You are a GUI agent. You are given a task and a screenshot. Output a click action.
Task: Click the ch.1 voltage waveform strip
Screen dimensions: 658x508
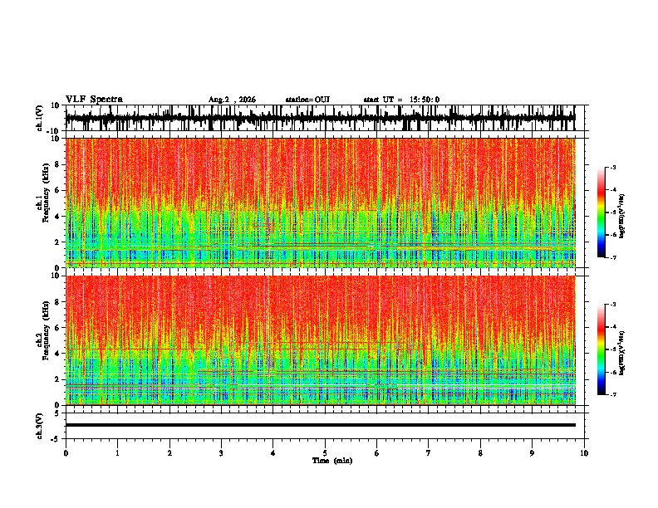(321, 118)
